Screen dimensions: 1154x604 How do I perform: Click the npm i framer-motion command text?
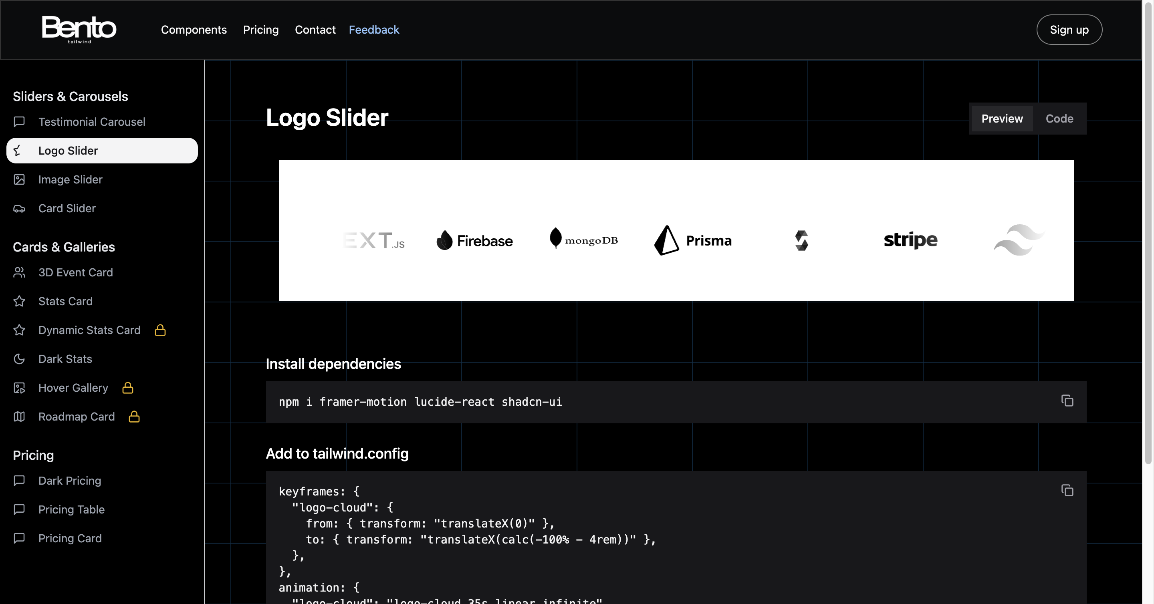pos(420,402)
